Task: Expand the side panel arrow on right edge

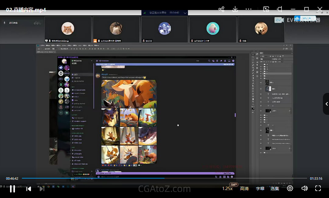Action: (327, 104)
